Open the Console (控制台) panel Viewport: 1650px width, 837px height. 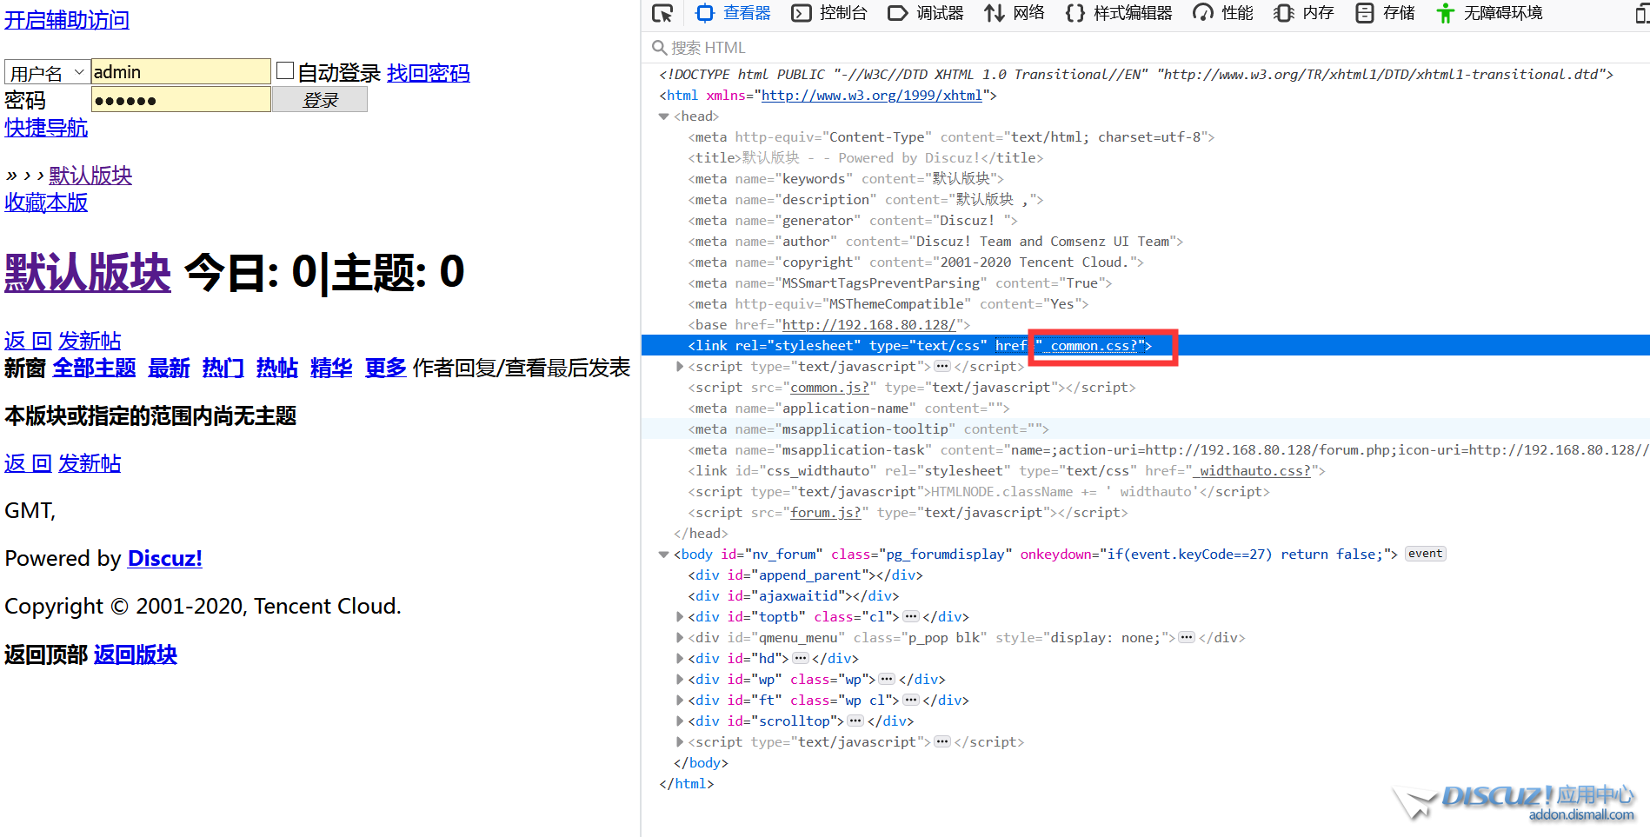point(829,13)
